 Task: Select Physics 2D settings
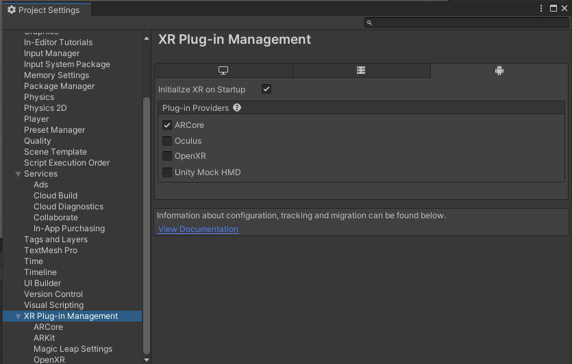pos(45,108)
